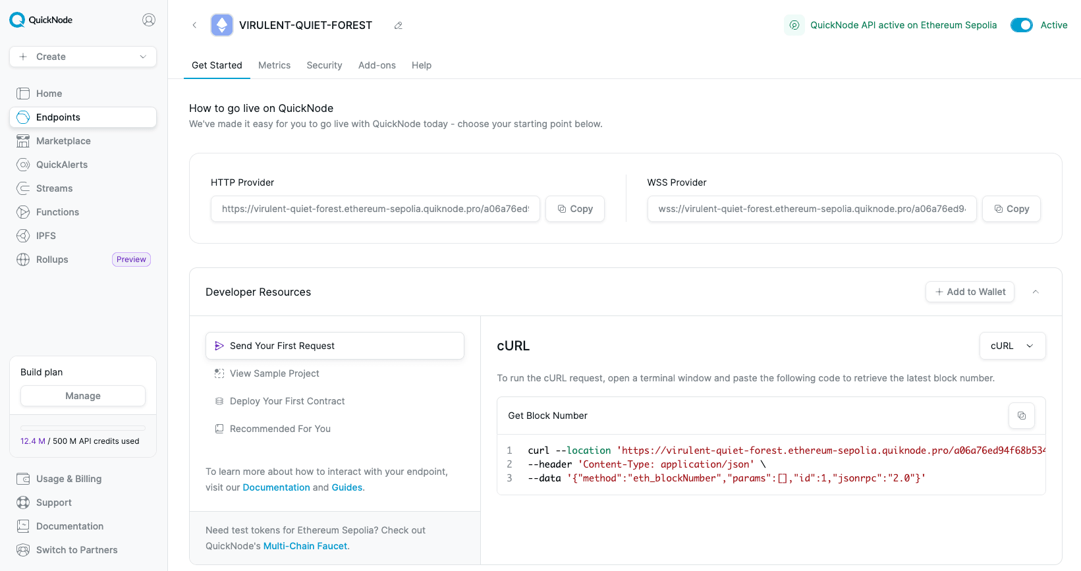
Task: Click the Endpoints sidebar icon
Action: click(23, 117)
